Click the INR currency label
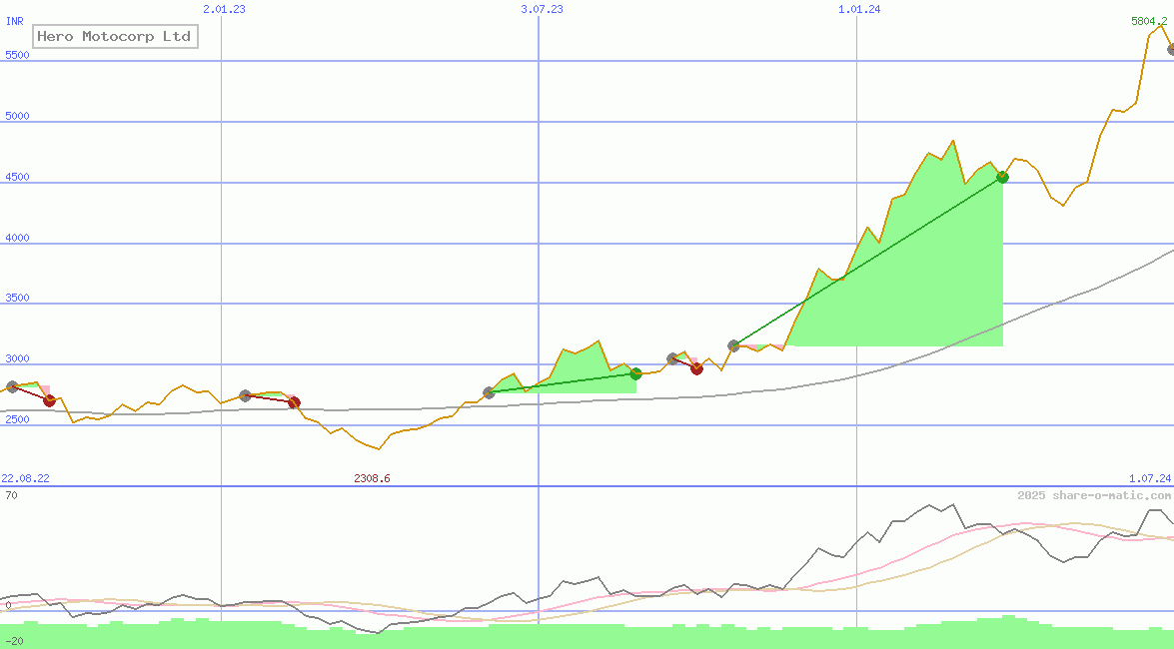The width and height of the screenshot is (1174, 649). 15,21
